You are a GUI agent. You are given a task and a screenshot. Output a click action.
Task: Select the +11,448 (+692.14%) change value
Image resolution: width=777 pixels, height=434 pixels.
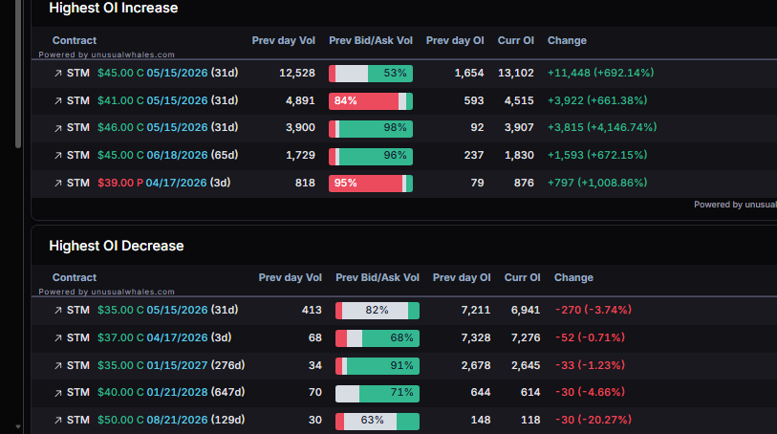pos(600,73)
